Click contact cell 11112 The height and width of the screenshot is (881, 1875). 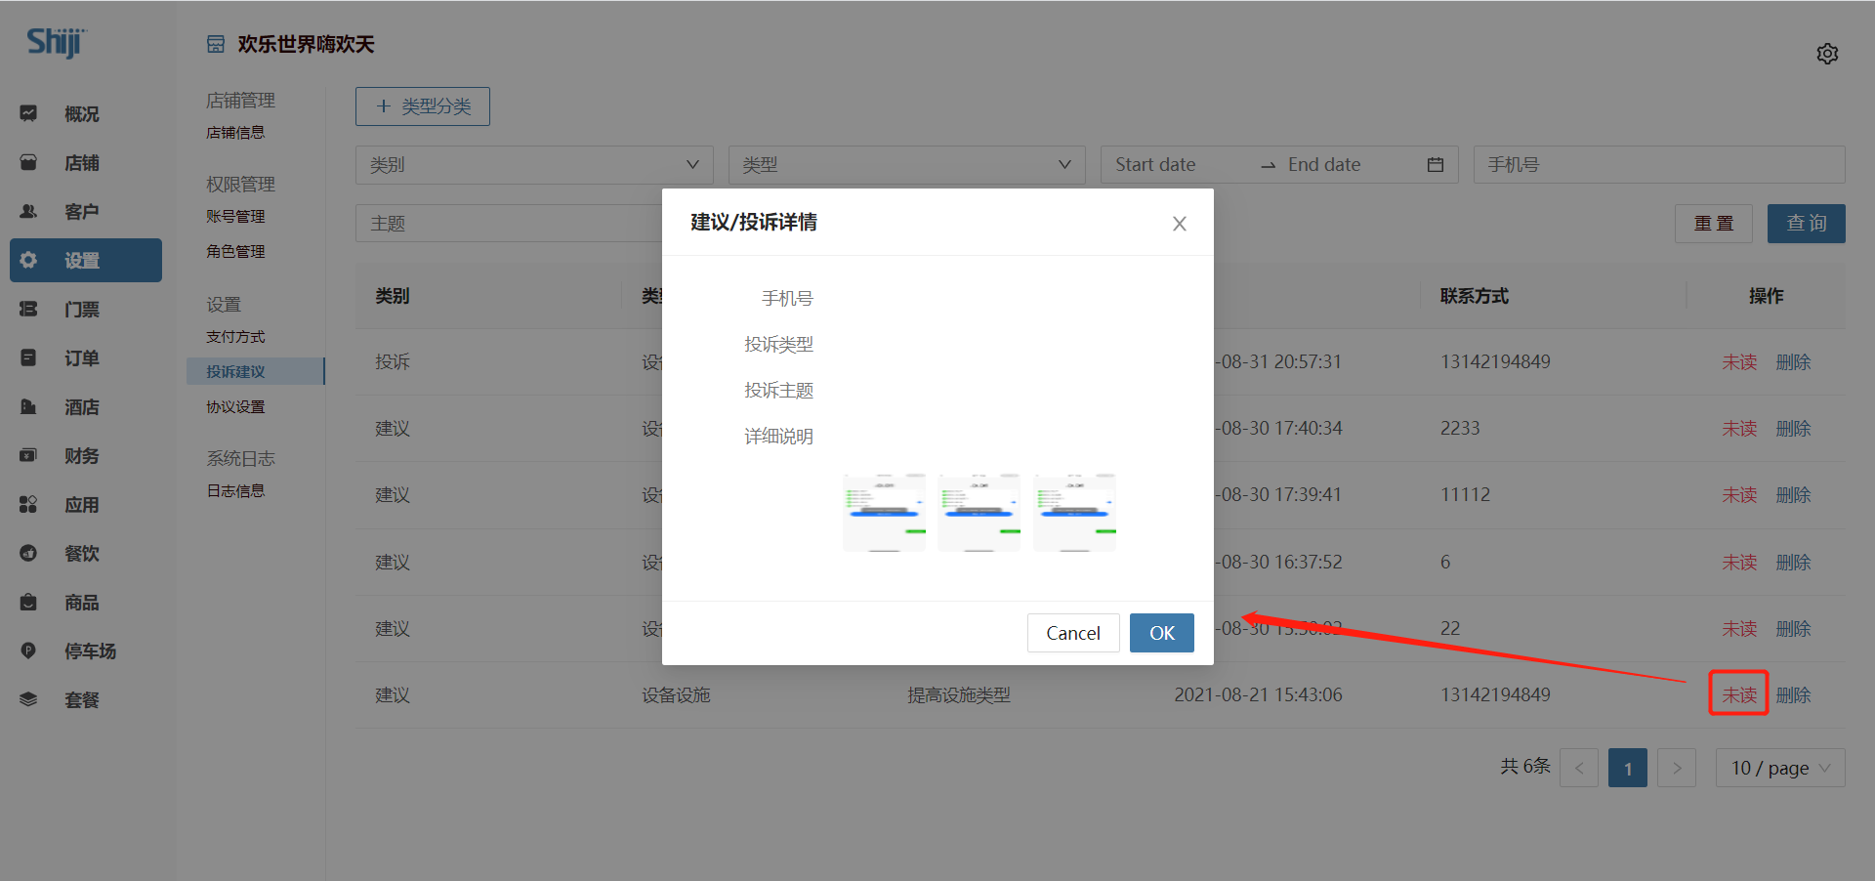coord(1465,495)
